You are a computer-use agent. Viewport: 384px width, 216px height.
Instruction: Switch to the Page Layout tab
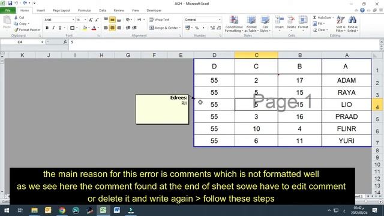click(x=61, y=11)
